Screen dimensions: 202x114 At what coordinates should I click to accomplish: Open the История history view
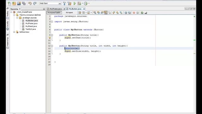(69, 13)
